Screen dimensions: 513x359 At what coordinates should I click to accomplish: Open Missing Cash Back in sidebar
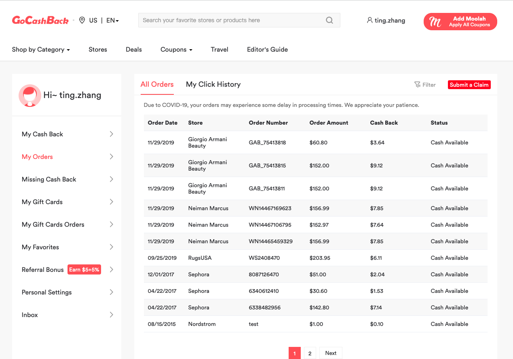tap(49, 179)
